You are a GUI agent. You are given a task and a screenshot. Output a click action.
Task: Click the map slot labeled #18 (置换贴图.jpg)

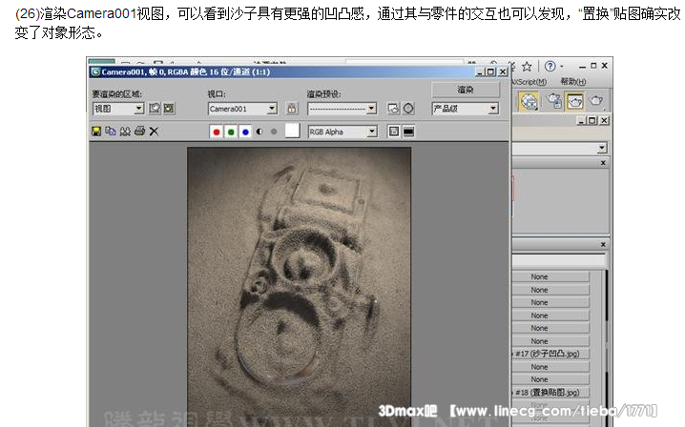point(550,393)
